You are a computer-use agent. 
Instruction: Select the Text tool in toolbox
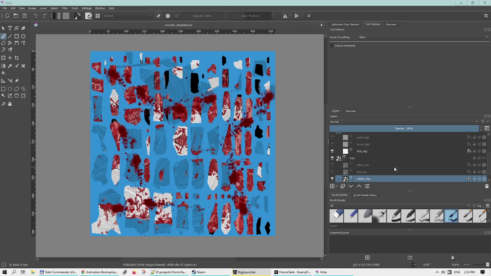[10, 28]
